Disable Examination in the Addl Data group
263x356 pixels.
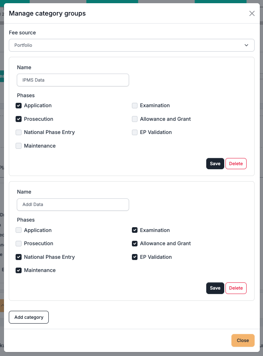tap(135, 230)
